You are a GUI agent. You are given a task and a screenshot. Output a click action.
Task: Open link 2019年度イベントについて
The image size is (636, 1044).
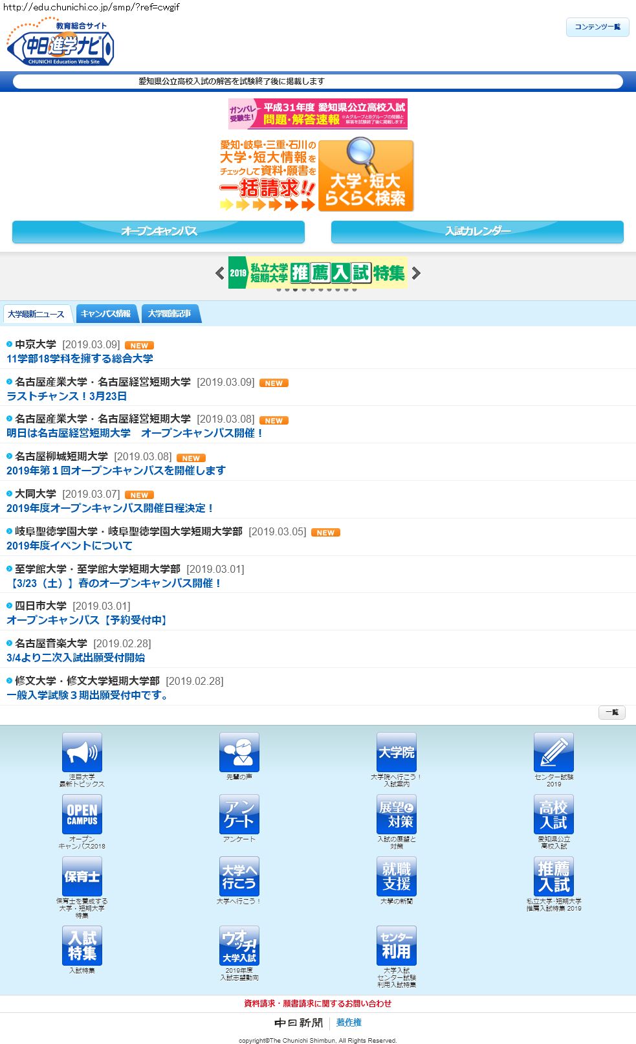coord(69,546)
